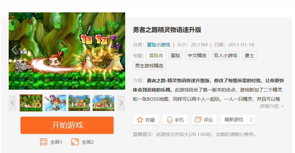Open 冒险小游戏 category link
The image size is (295, 153).
pyautogui.click(x=159, y=45)
